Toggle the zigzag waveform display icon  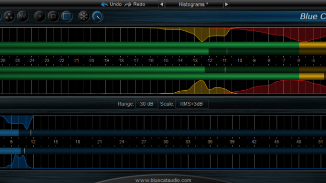click(23, 16)
